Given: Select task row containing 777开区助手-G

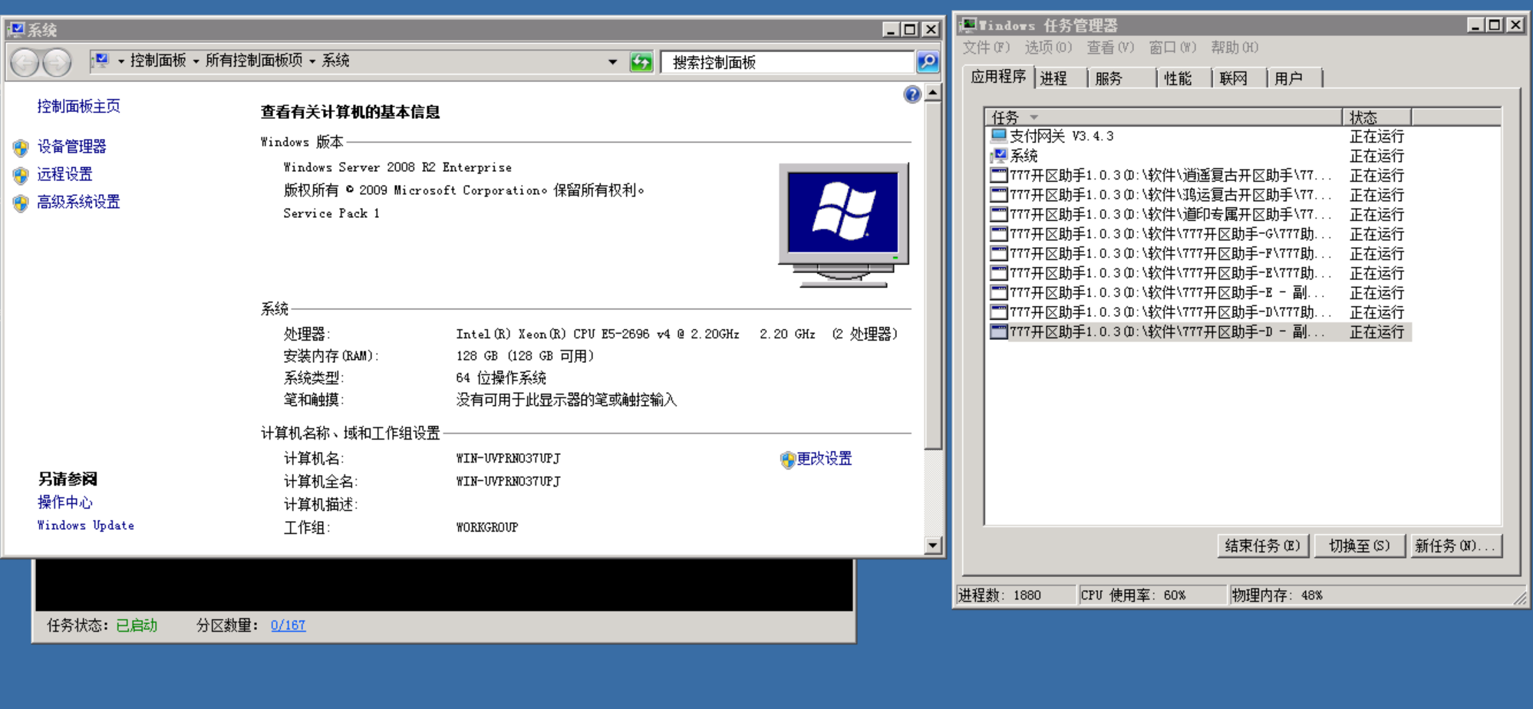Looking at the screenshot, I should pos(1199,234).
